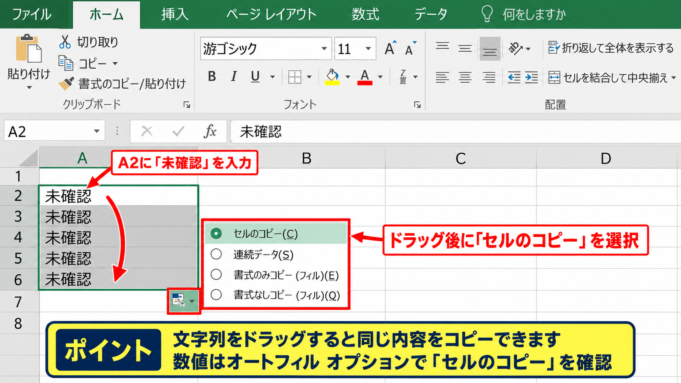This screenshot has height=383, width=681.
Task: Align text left
Action: [442, 77]
